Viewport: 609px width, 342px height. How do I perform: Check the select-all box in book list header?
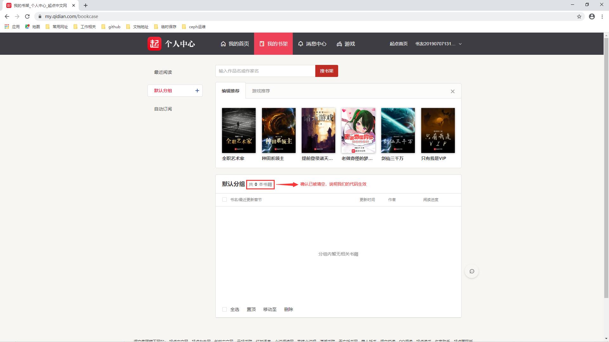pyautogui.click(x=224, y=199)
